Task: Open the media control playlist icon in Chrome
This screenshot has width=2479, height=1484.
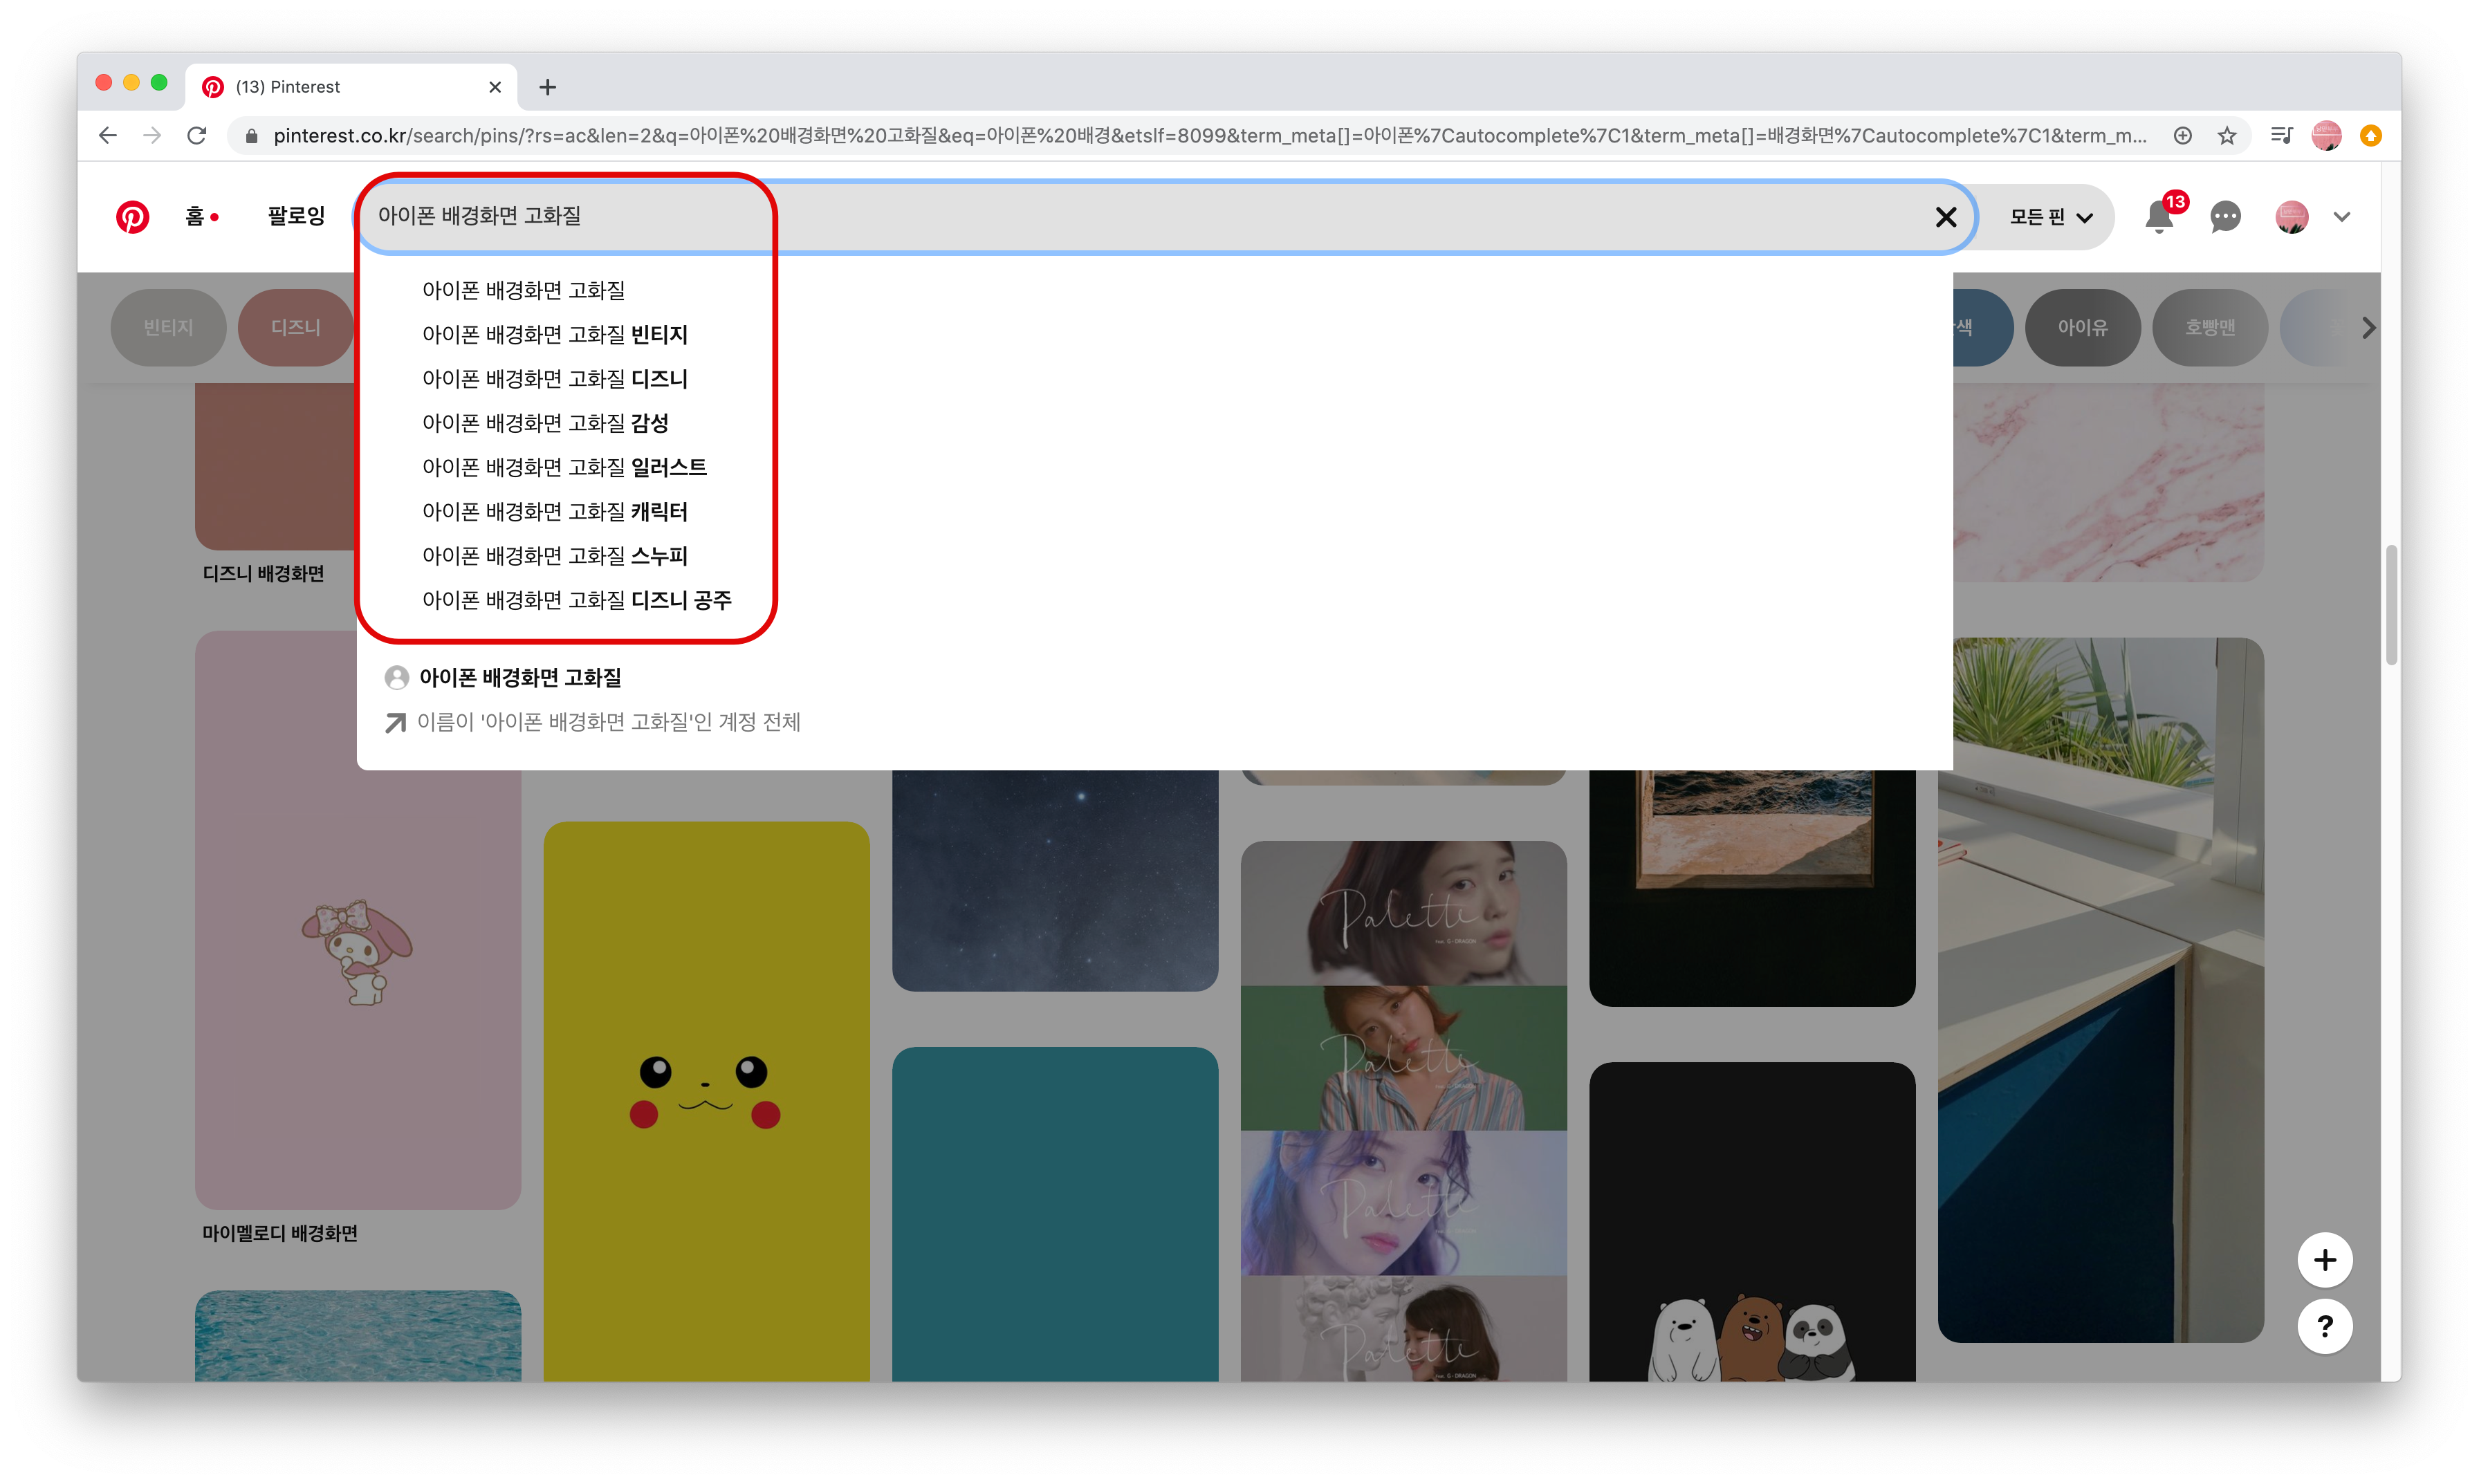Action: point(2281,135)
